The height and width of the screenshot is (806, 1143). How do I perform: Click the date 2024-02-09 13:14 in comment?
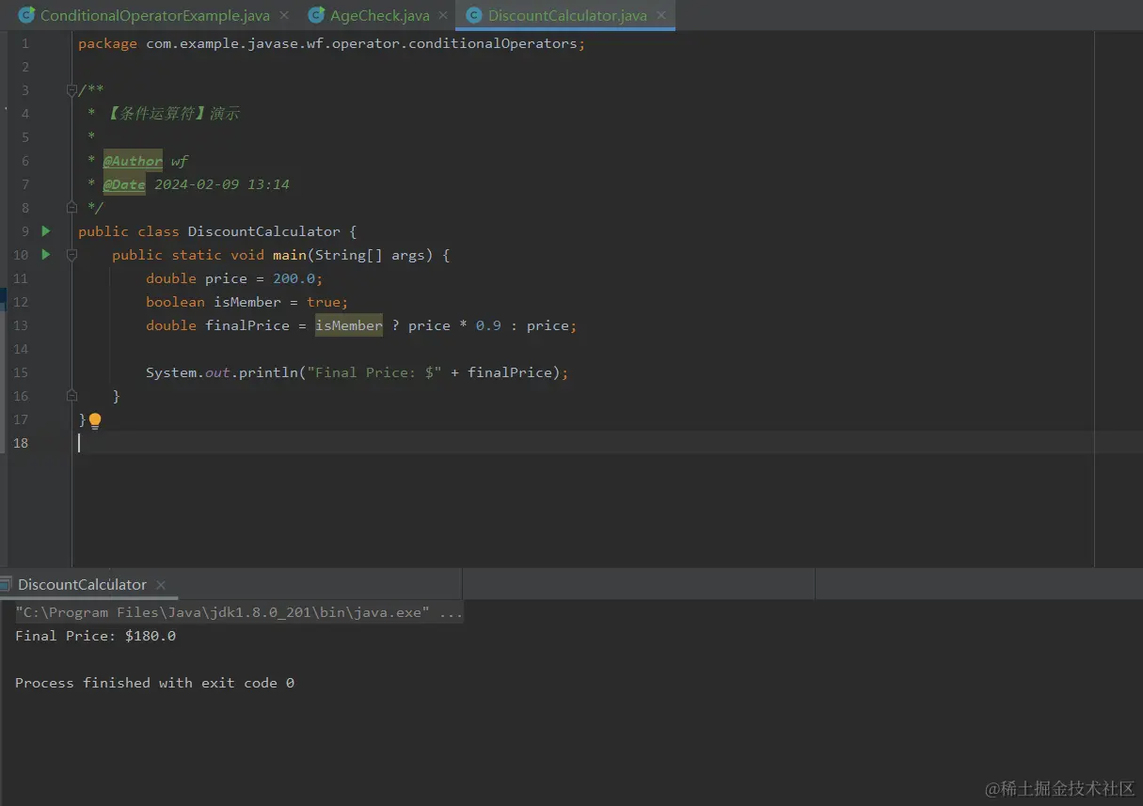click(222, 184)
